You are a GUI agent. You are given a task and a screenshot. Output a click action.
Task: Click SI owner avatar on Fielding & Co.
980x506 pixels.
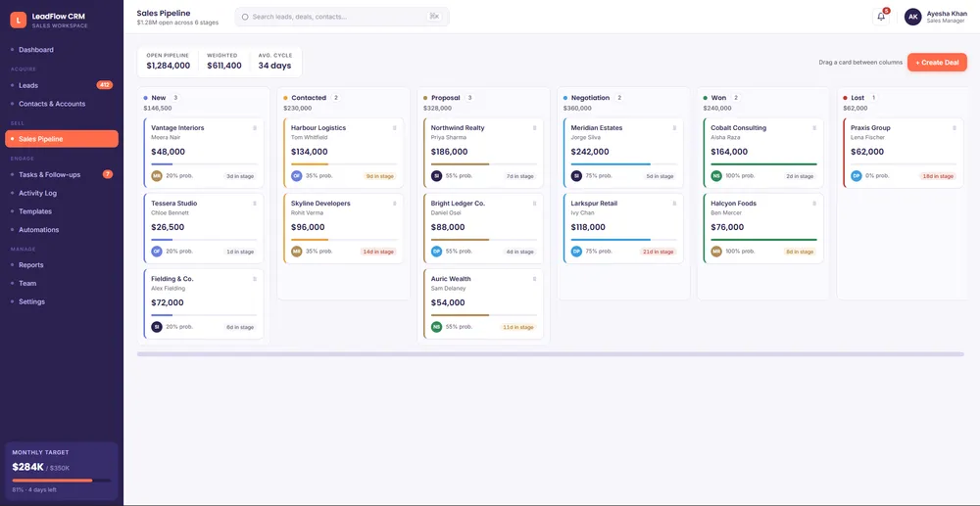157,327
